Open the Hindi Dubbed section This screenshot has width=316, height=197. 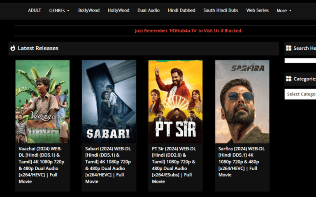tap(181, 10)
